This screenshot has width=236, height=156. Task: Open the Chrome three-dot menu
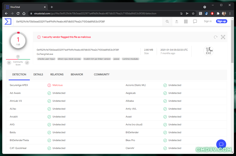click(x=230, y=13)
